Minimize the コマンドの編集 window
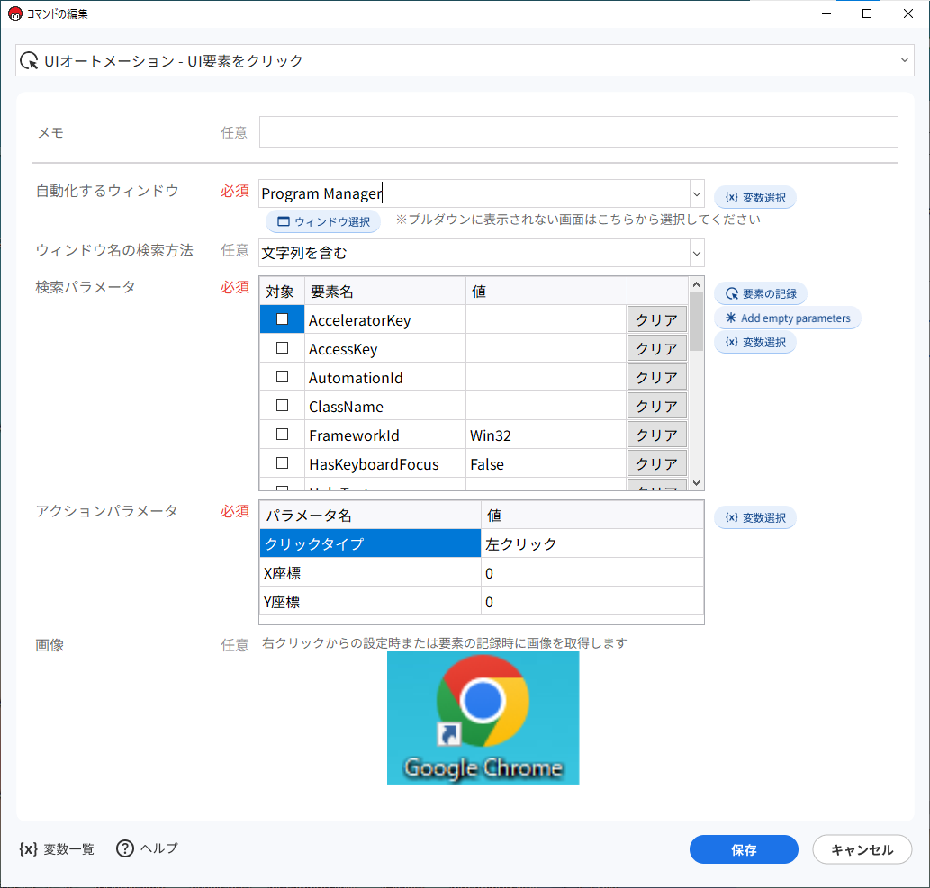The height and width of the screenshot is (888, 930). click(826, 13)
